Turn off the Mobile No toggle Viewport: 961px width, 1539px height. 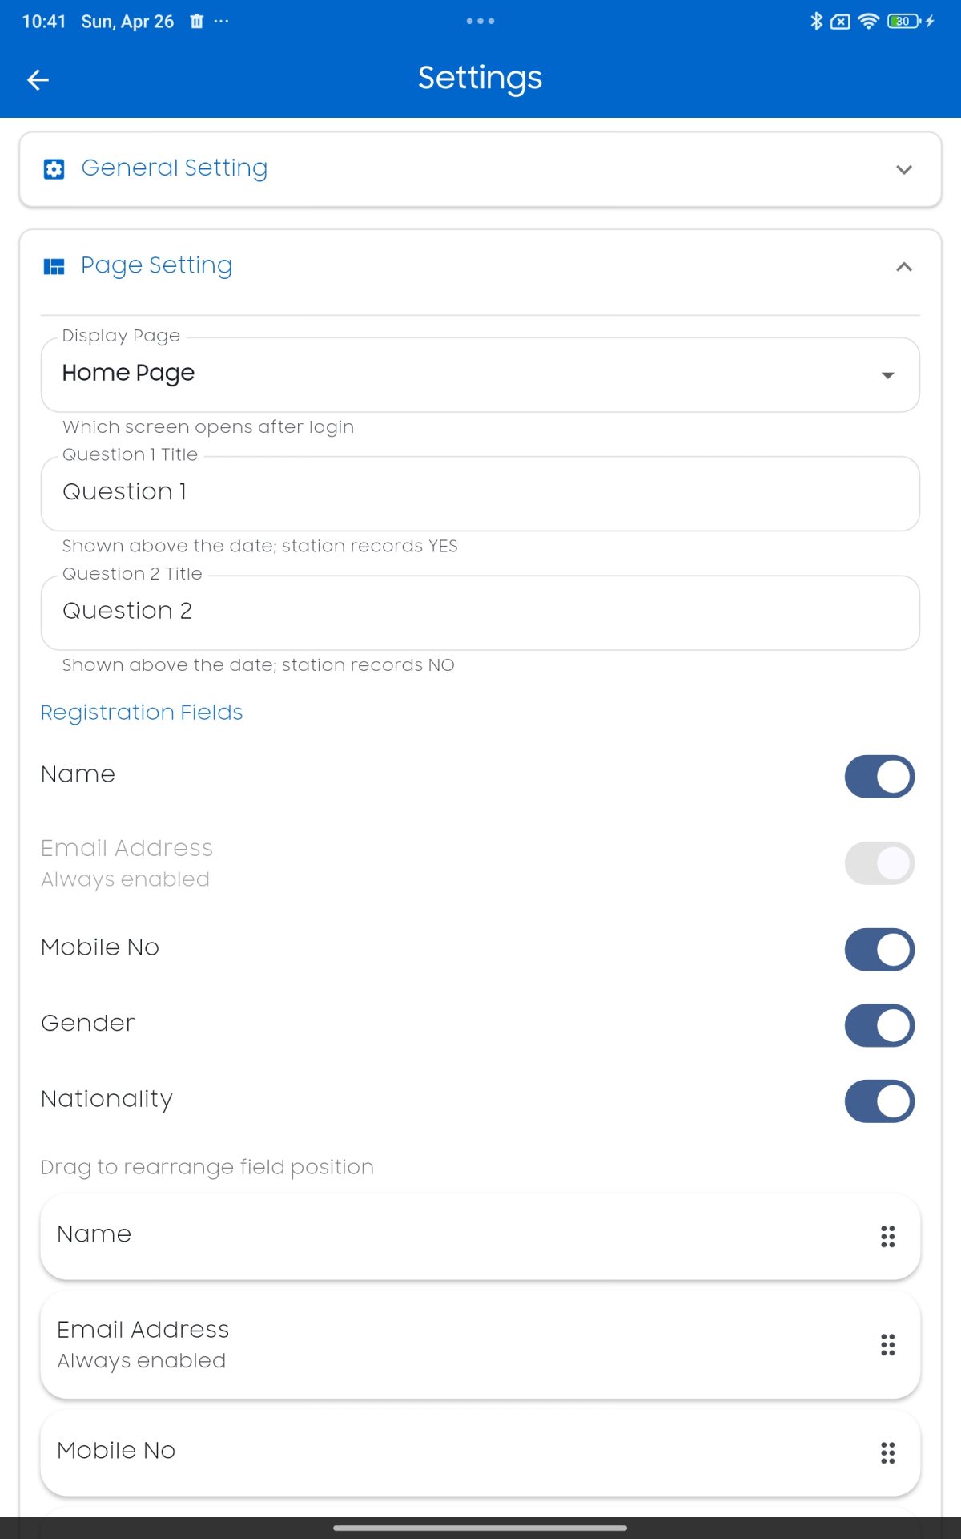pos(879,949)
